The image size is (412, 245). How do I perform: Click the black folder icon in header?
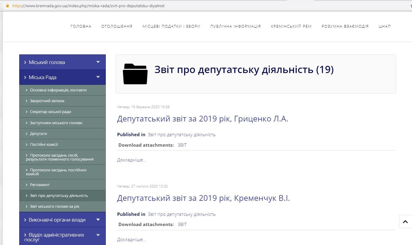point(135,74)
